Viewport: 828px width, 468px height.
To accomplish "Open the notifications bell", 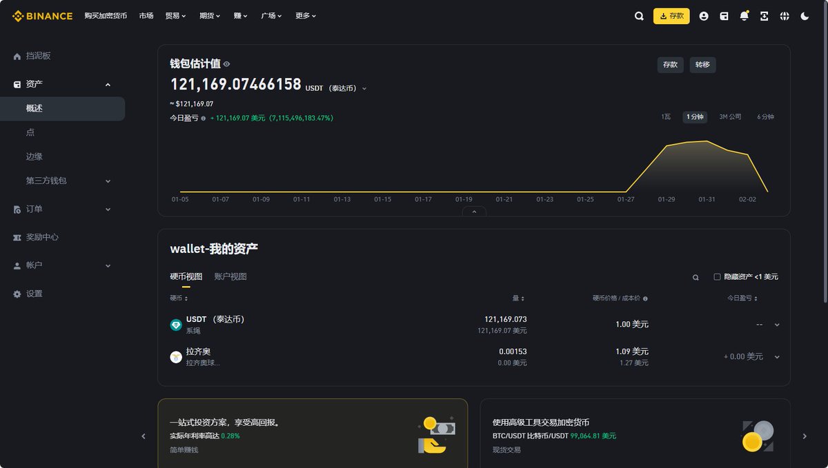I will tap(744, 16).
